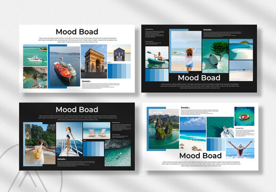Open the limestone karst islands bay photo
Screen dimensions: 276x192
164,129
